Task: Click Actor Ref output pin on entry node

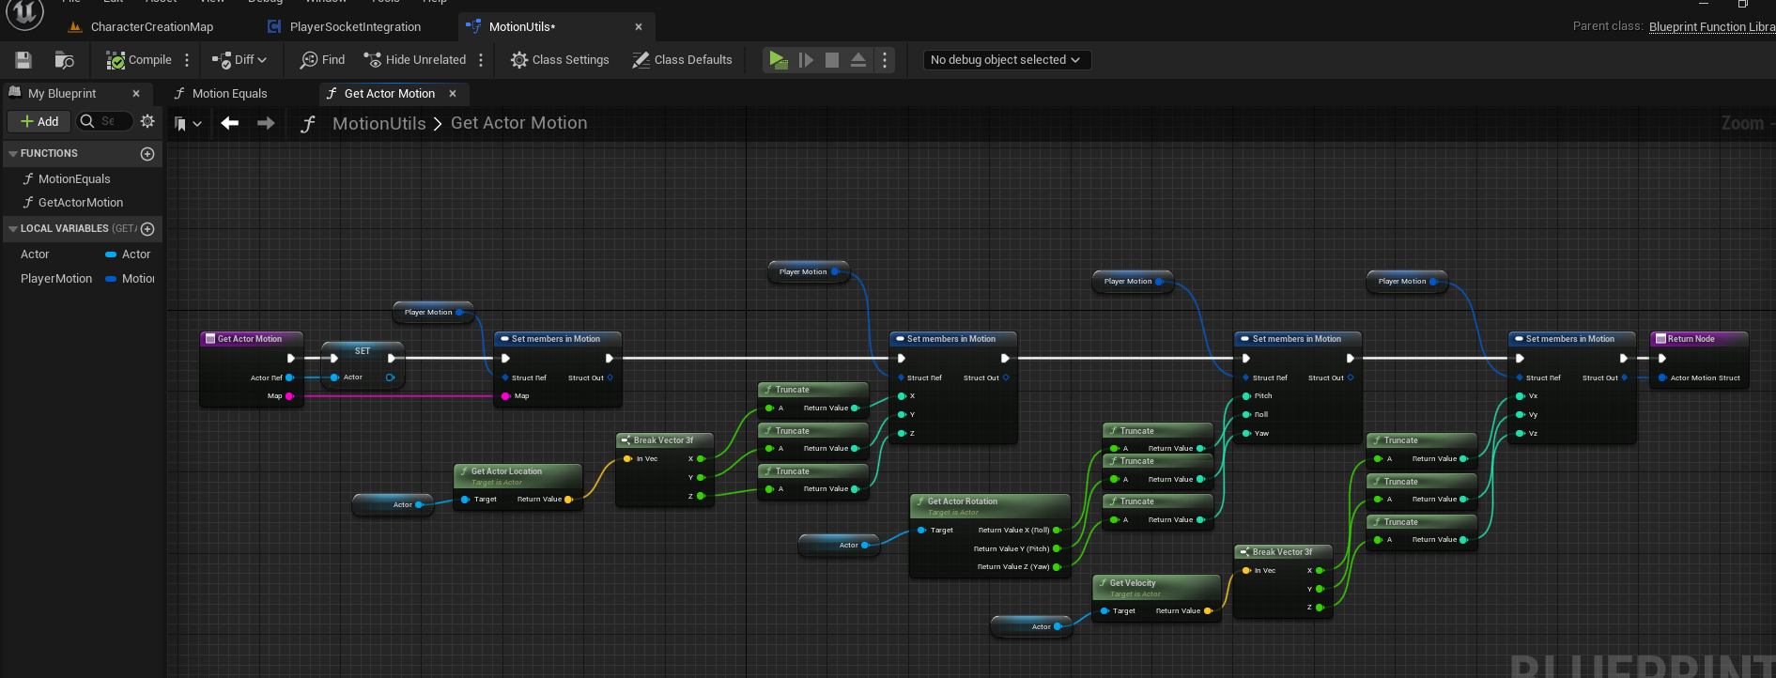Action: 289,378
